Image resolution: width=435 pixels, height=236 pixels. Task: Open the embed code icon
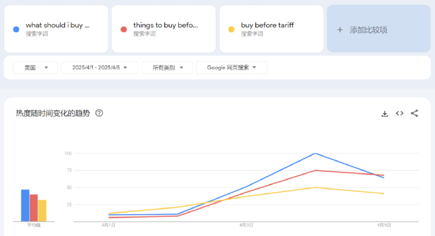399,113
